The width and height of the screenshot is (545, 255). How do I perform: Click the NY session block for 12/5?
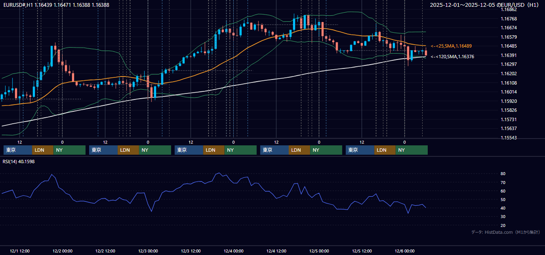coord(412,150)
